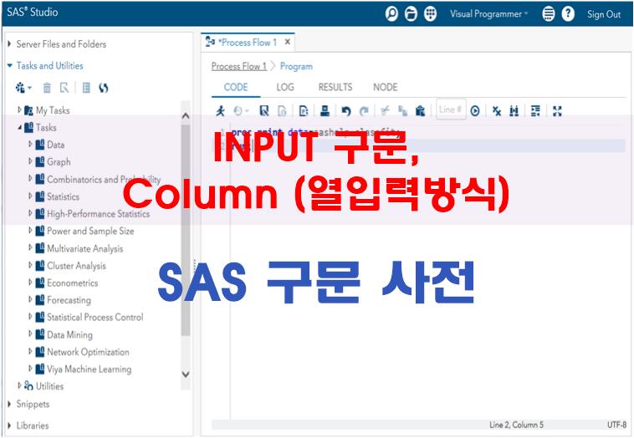Image resolution: width=634 pixels, height=438 pixels.
Task: Click the maximize view icon
Action: coord(557,110)
